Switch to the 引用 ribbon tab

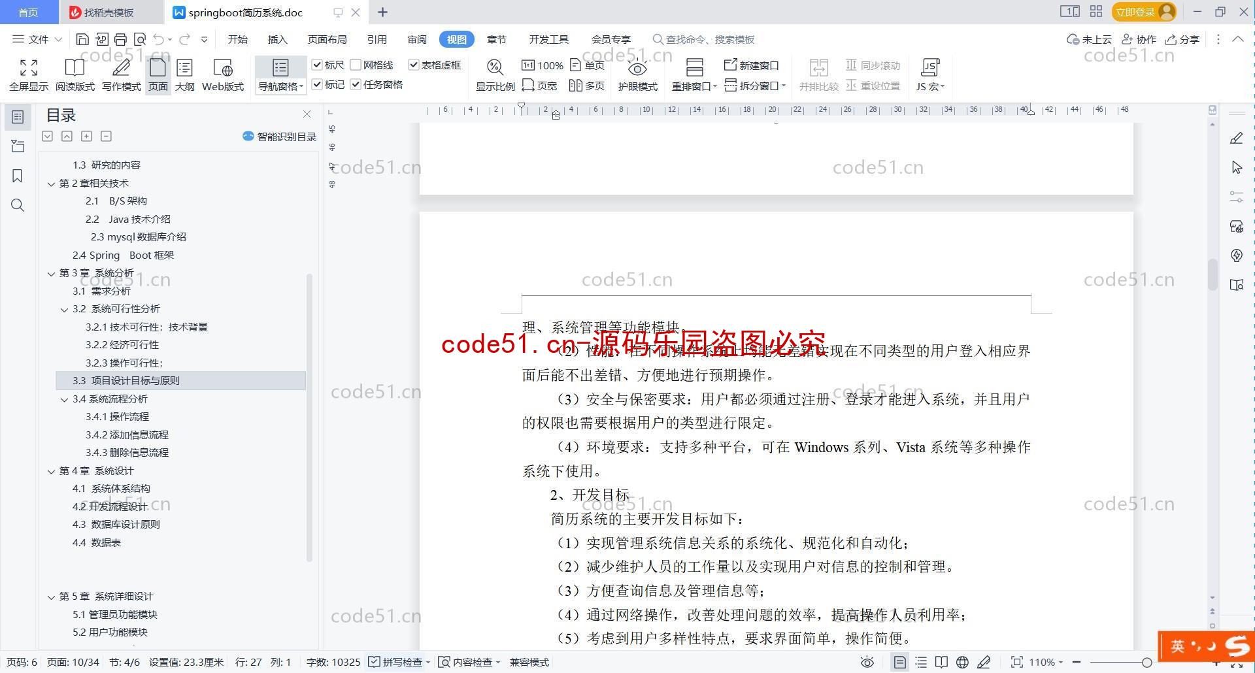(376, 39)
